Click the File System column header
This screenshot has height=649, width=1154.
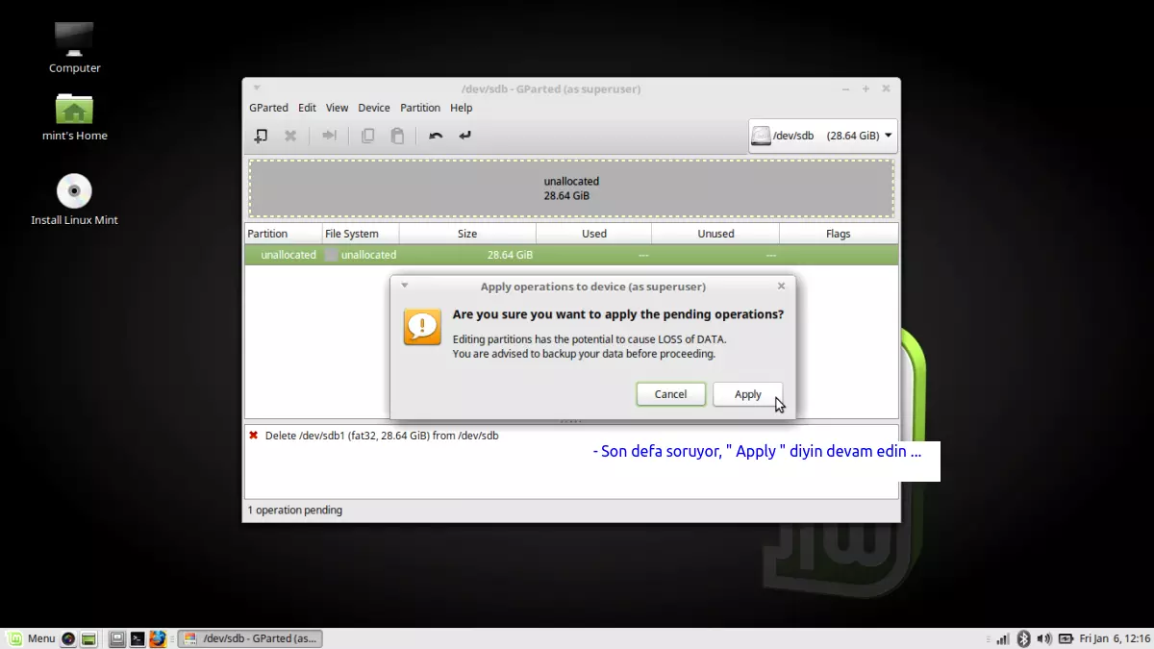coord(352,234)
